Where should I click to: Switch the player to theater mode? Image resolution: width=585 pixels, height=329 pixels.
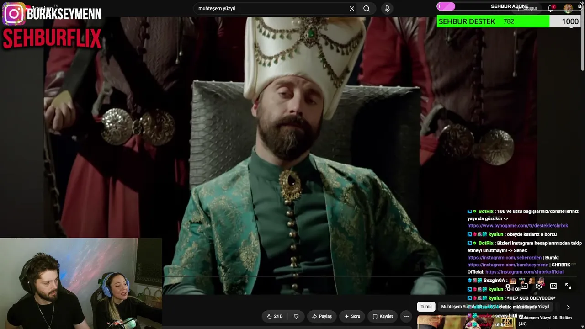(x=553, y=286)
